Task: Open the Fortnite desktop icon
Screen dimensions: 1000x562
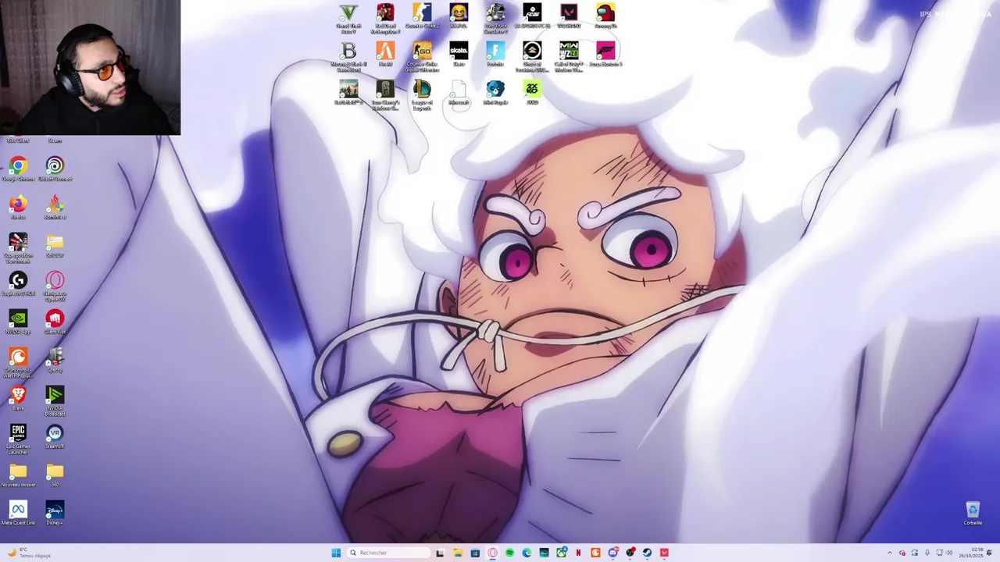Action: point(495,54)
